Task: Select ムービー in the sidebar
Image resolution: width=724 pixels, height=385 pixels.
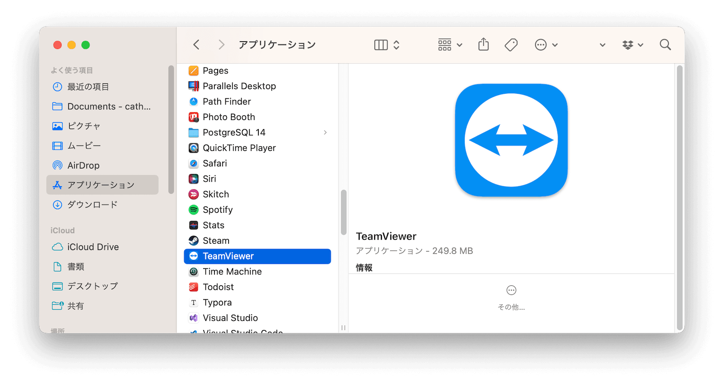Action: (x=102, y=146)
